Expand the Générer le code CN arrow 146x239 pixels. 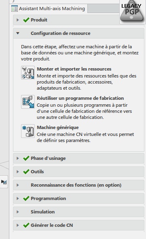pyautogui.click(x=18, y=225)
